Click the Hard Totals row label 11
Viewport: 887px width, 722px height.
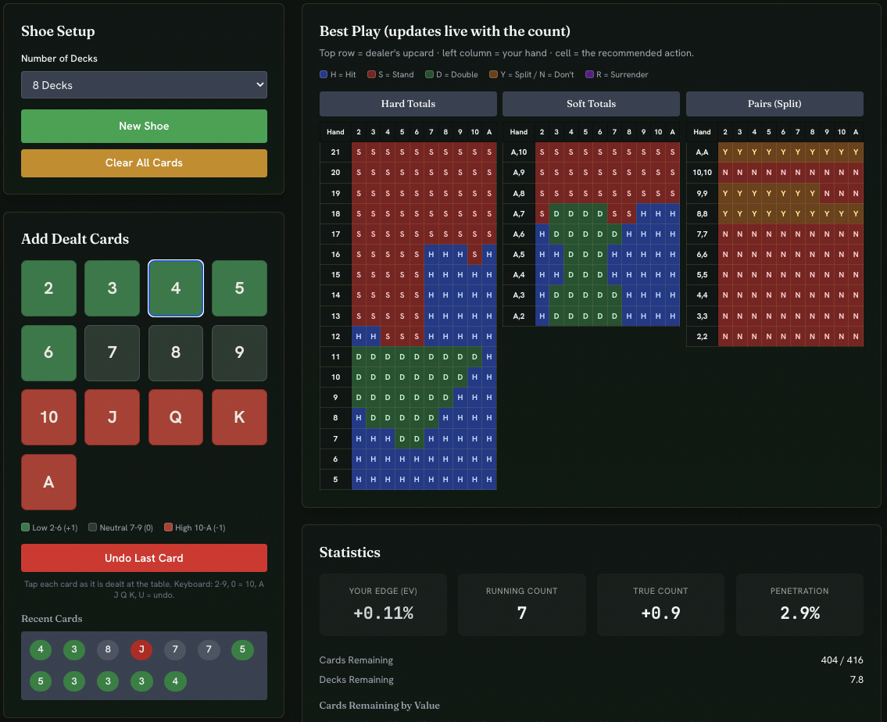pos(335,357)
